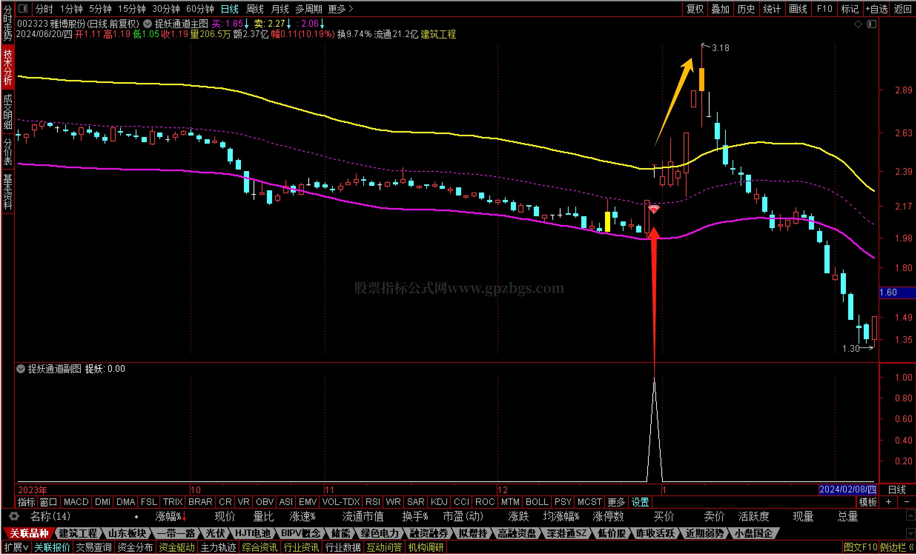Click the minus zoom button beside 模板
The image size is (916, 555).
pos(906,502)
